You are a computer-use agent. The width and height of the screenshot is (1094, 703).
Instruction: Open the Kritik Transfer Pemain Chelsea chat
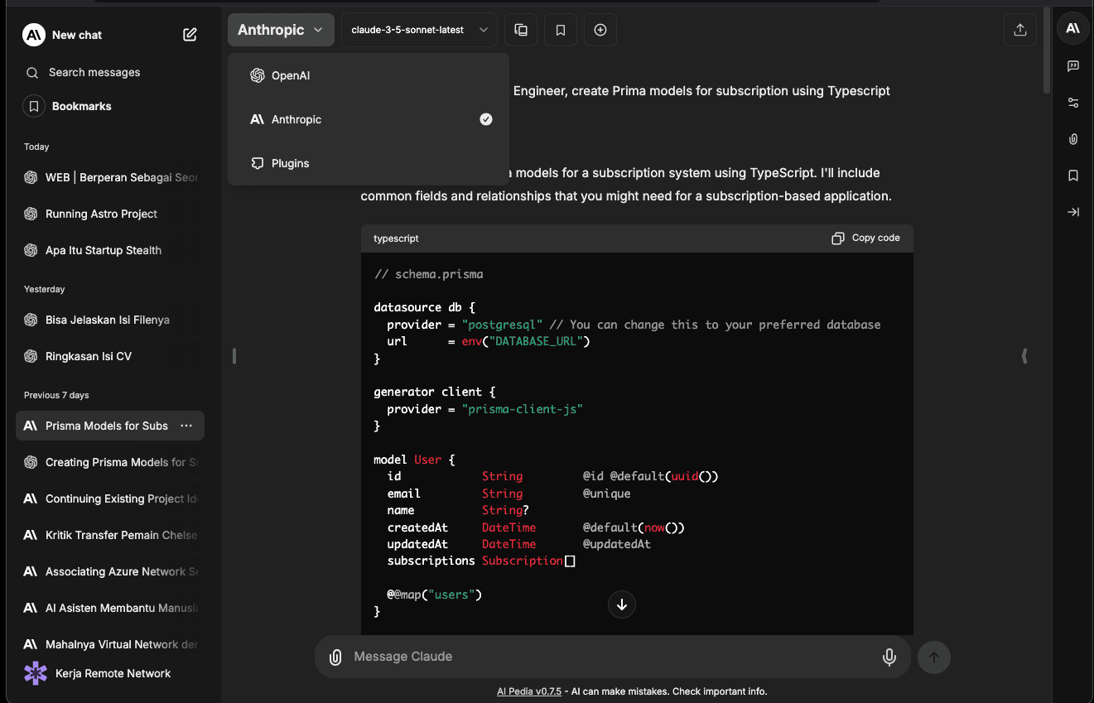(x=110, y=535)
